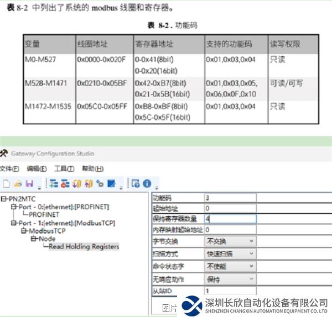Select the Read Holding Registers tree node
Viewport: 332px width, 317px height.
tap(84, 247)
